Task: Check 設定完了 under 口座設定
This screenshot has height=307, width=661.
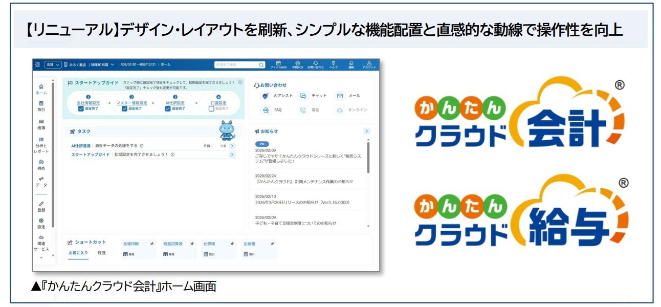Action: [x=211, y=108]
